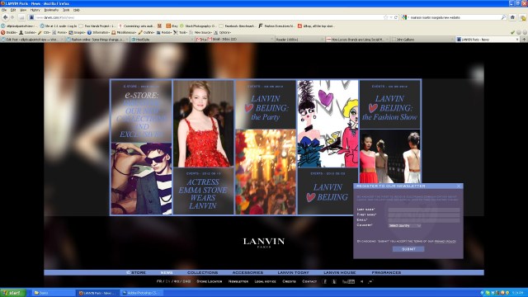The height and width of the screenshot is (297, 528).
Task: Open the History menu
Action: pyautogui.click(x=35, y=10)
